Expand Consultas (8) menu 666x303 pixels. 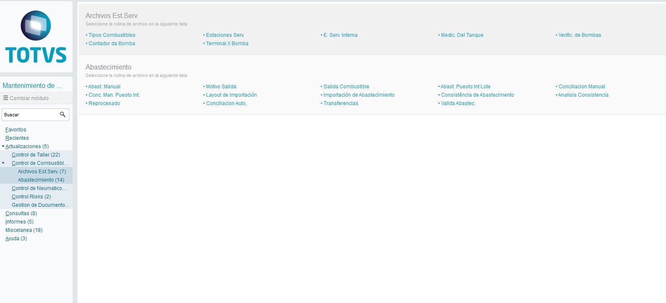pyautogui.click(x=21, y=213)
